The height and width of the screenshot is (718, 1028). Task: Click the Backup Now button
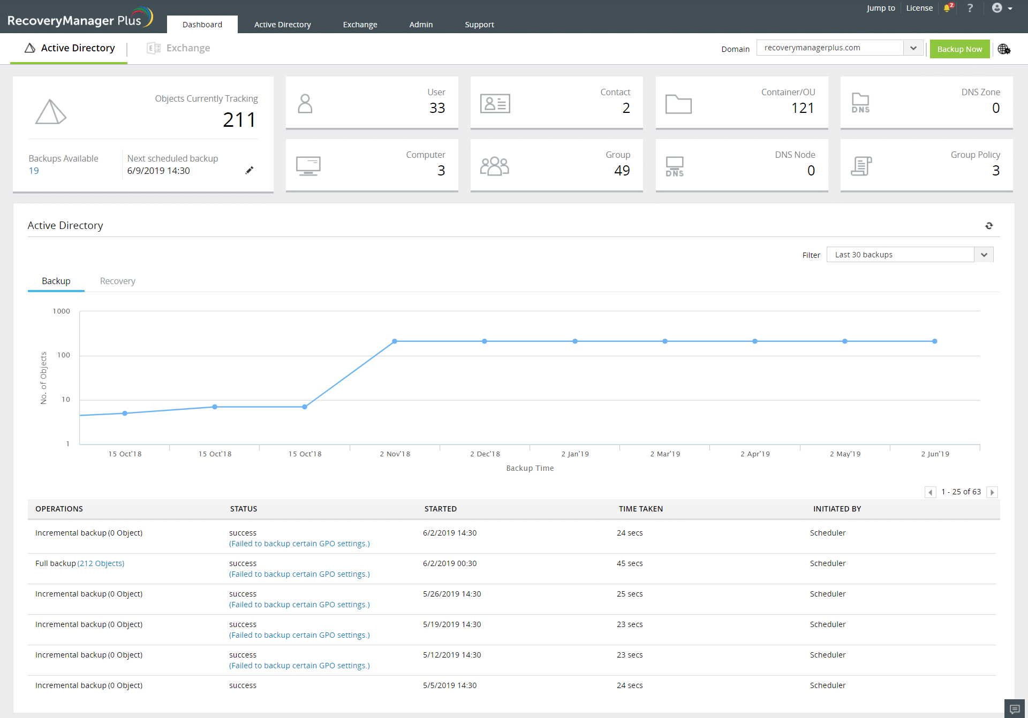pos(959,49)
